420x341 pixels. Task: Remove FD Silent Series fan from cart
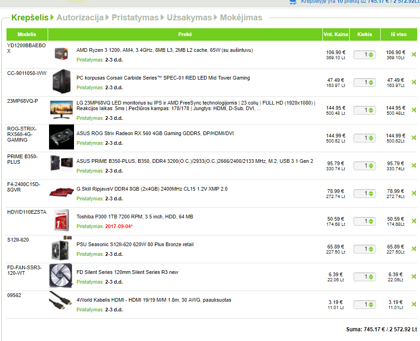click(414, 276)
